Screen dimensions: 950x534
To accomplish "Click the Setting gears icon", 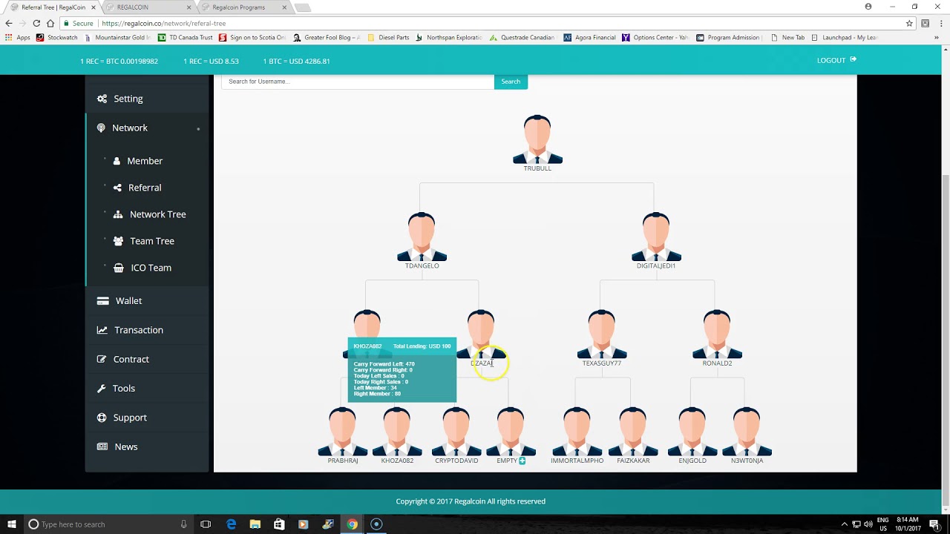I will click(x=102, y=99).
